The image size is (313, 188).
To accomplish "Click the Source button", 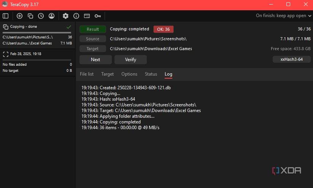I will click(93, 39).
